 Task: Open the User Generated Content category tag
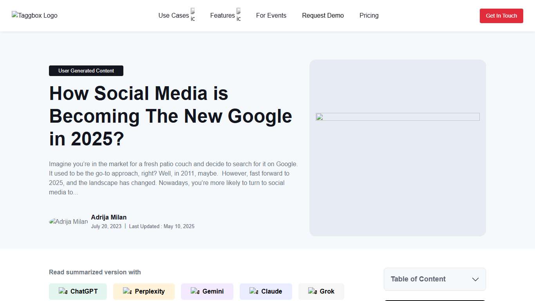pyautogui.click(x=86, y=71)
